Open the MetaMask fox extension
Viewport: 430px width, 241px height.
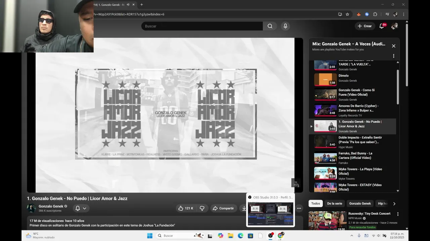(x=359, y=14)
